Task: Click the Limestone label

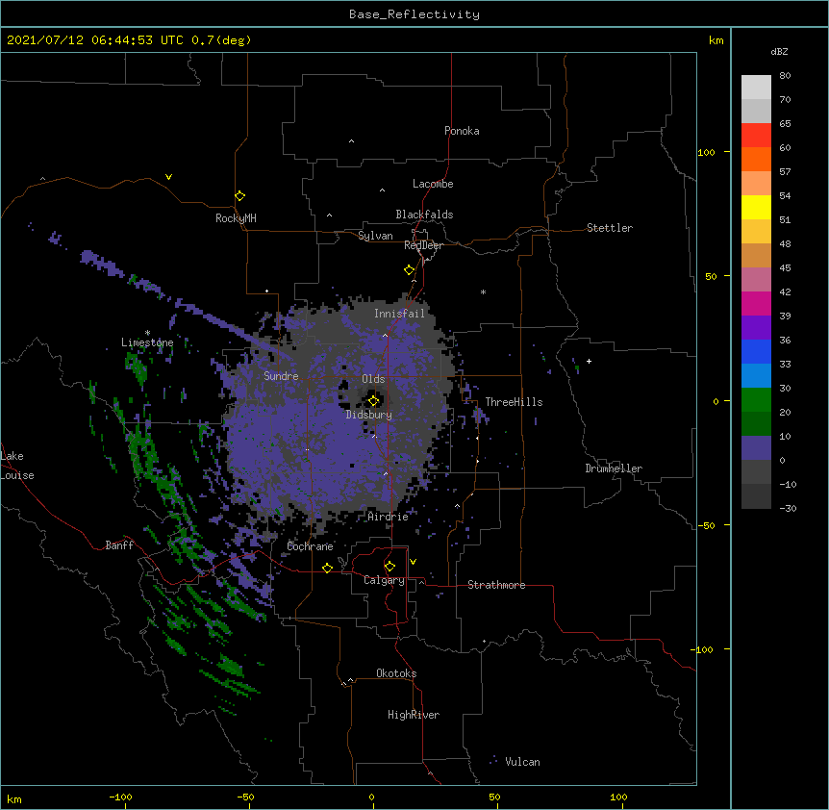Action: (147, 342)
